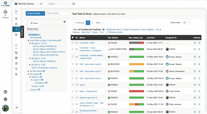Click the PractiTest logo
The image size is (207, 114).
[5, 4]
